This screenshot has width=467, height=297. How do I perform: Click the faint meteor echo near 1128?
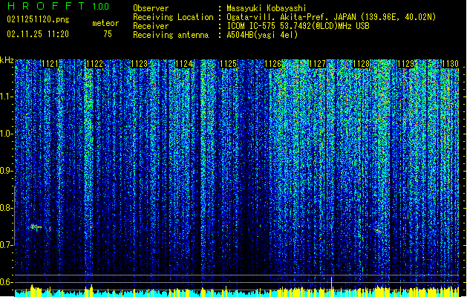(378, 230)
